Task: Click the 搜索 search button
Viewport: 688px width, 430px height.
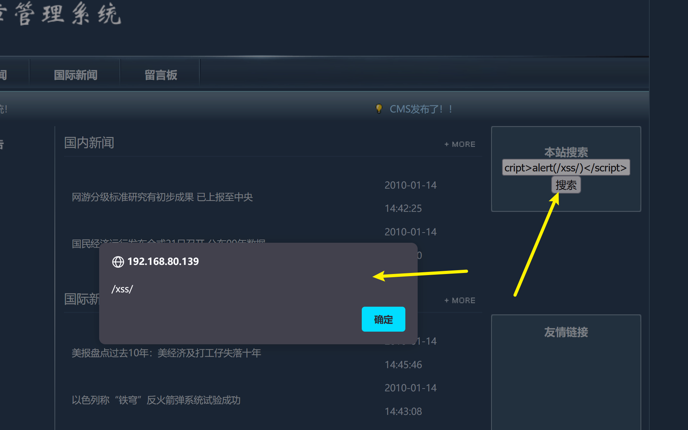Action: coord(566,185)
